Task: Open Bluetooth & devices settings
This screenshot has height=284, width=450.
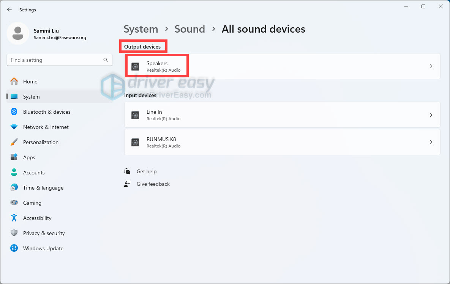Action: tap(47, 112)
